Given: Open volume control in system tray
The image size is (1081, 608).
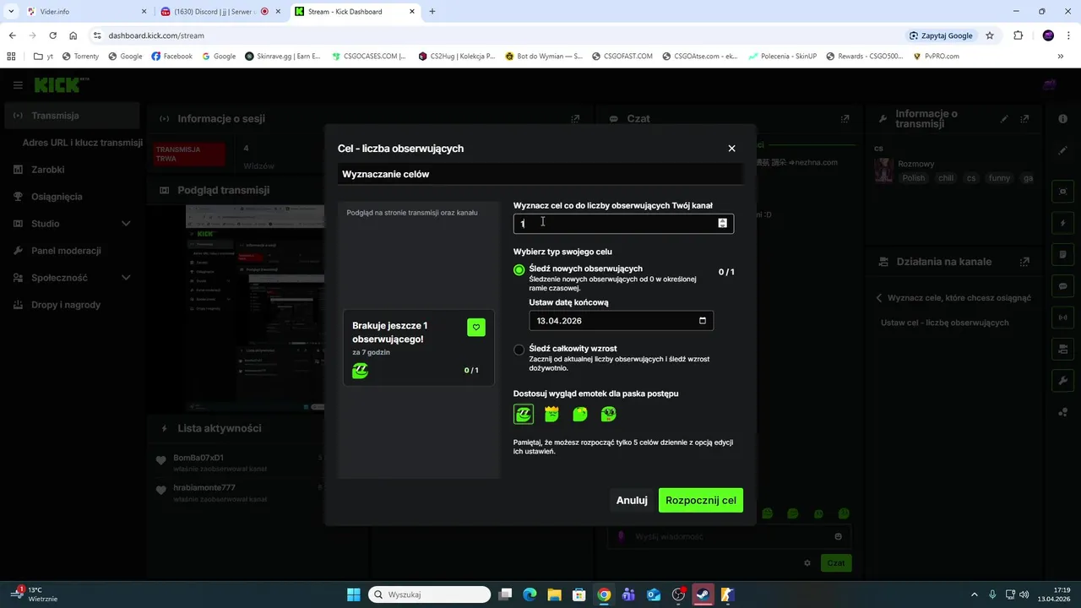Looking at the screenshot, I should (1024, 594).
